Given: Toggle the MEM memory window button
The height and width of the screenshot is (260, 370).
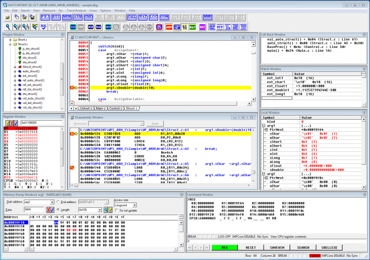Looking at the screenshot, I should click(67, 17).
